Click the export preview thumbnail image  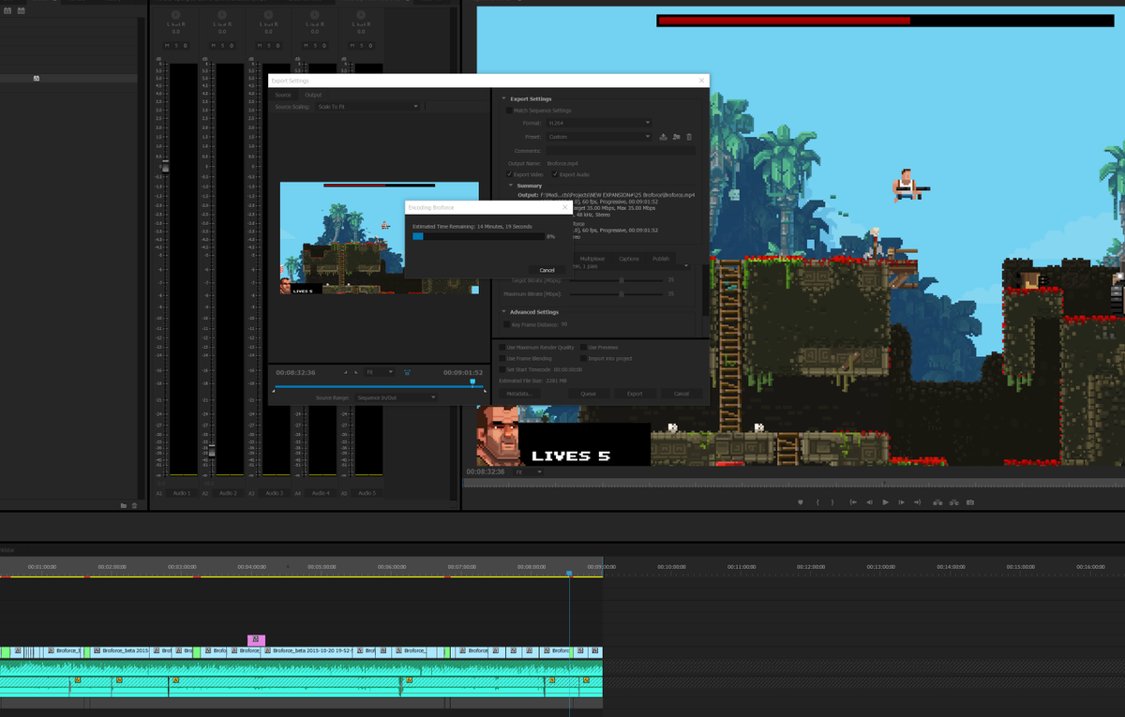[x=379, y=238]
